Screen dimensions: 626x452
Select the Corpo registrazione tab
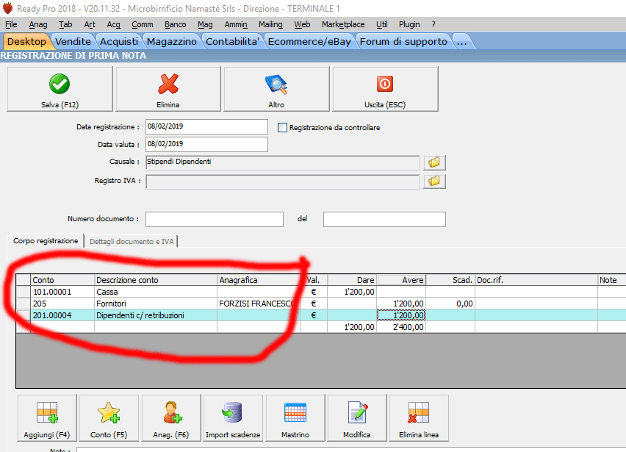tap(46, 241)
